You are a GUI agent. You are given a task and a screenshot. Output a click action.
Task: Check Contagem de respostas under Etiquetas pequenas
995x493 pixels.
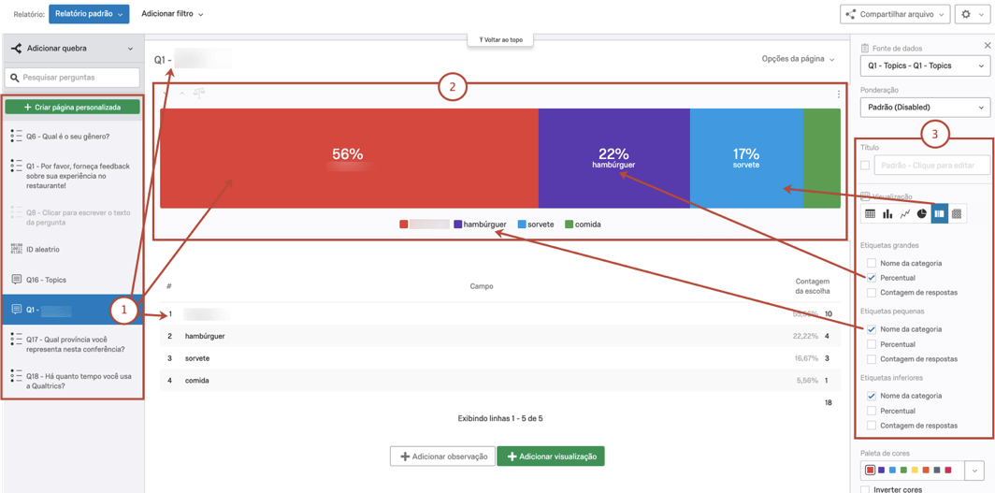tap(872, 359)
